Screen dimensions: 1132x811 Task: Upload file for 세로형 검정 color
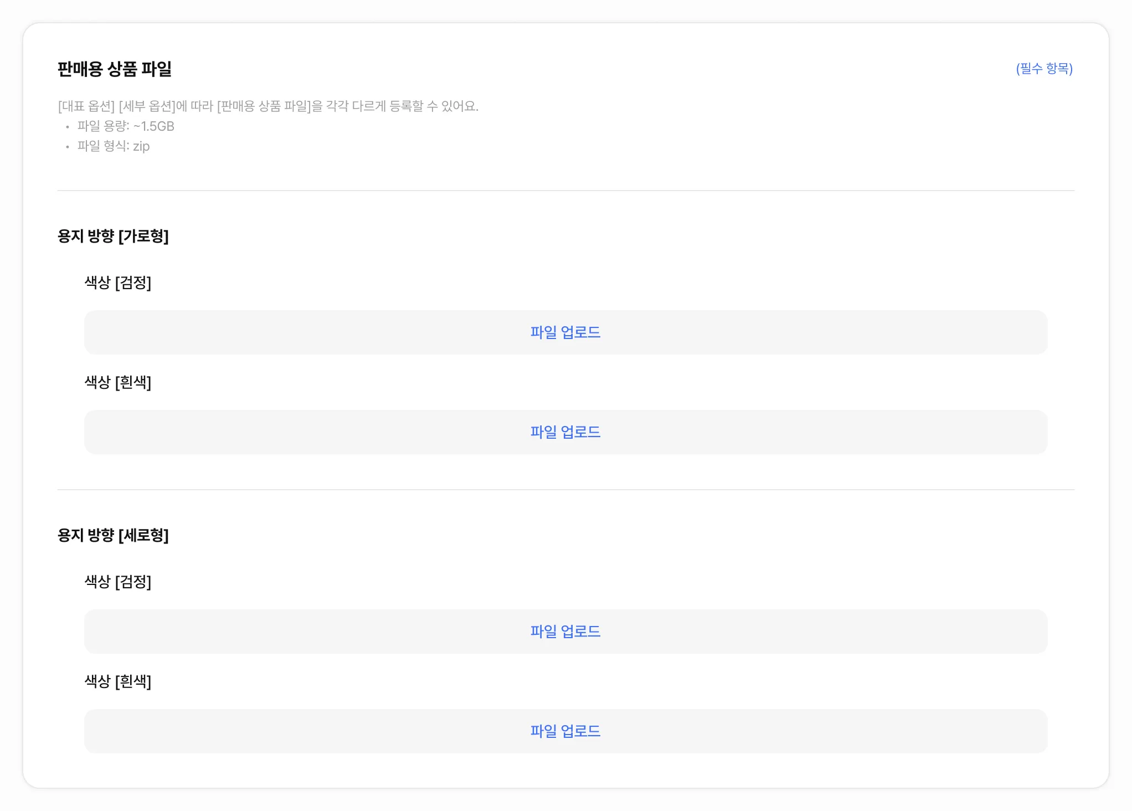coord(565,632)
